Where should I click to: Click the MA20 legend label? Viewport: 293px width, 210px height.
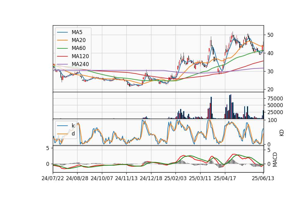point(78,40)
